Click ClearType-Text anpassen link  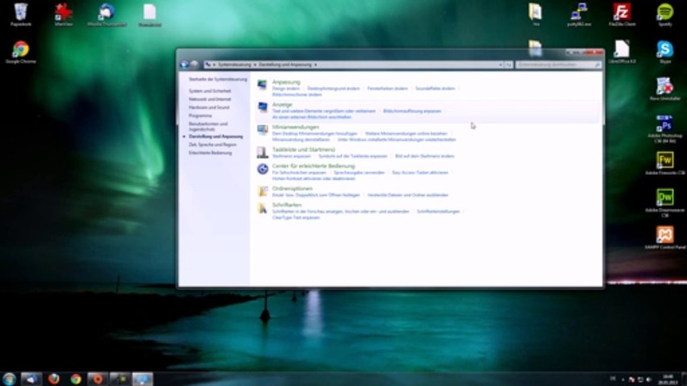coord(296,217)
